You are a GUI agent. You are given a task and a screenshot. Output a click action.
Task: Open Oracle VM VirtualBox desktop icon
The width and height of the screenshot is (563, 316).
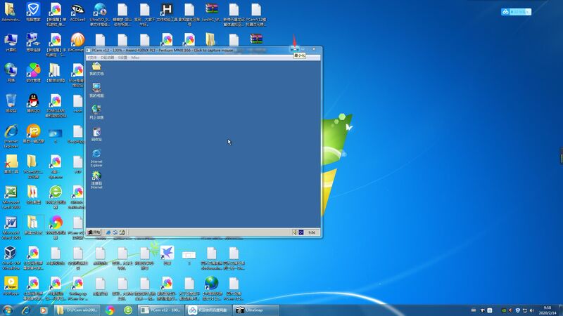pos(11,254)
